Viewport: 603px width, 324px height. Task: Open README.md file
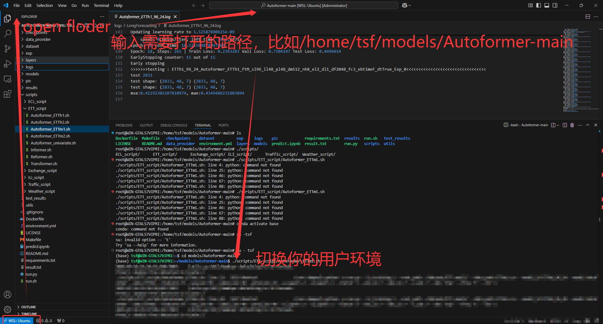click(62, 253)
